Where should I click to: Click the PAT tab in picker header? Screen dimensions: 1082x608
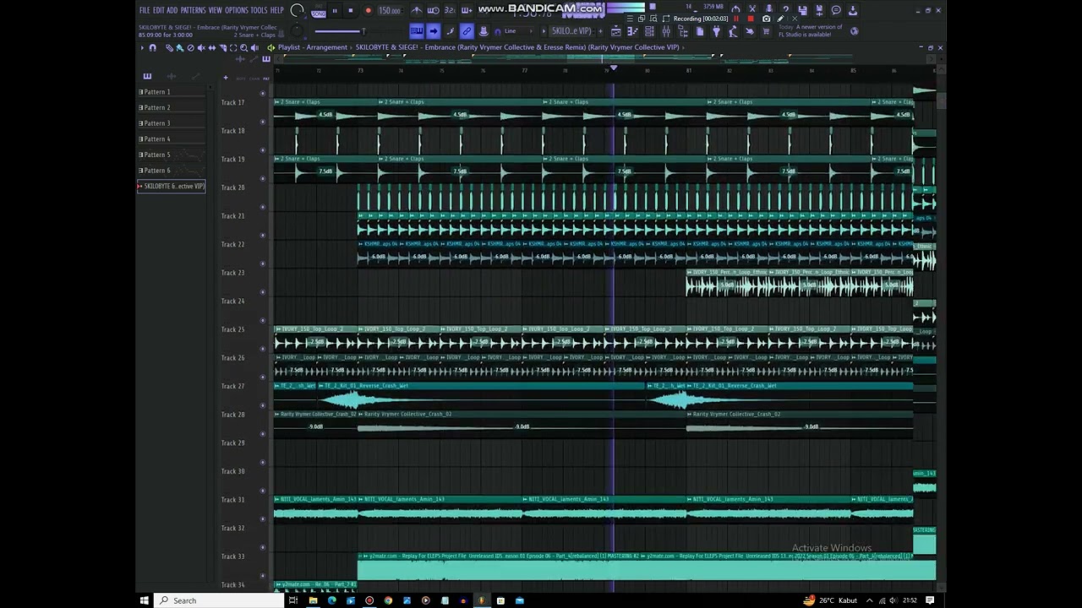coord(265,78)
